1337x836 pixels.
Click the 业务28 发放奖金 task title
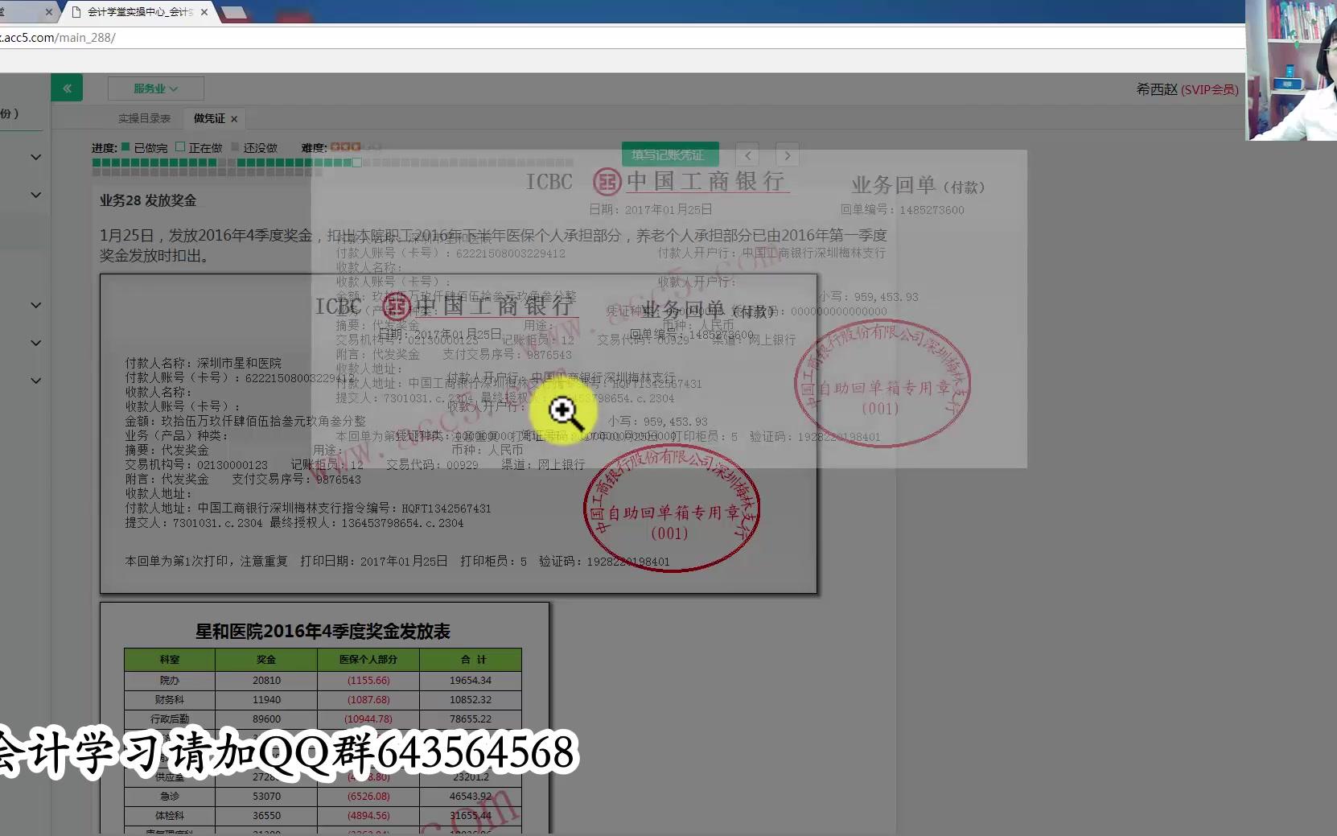tap(148, 200)
